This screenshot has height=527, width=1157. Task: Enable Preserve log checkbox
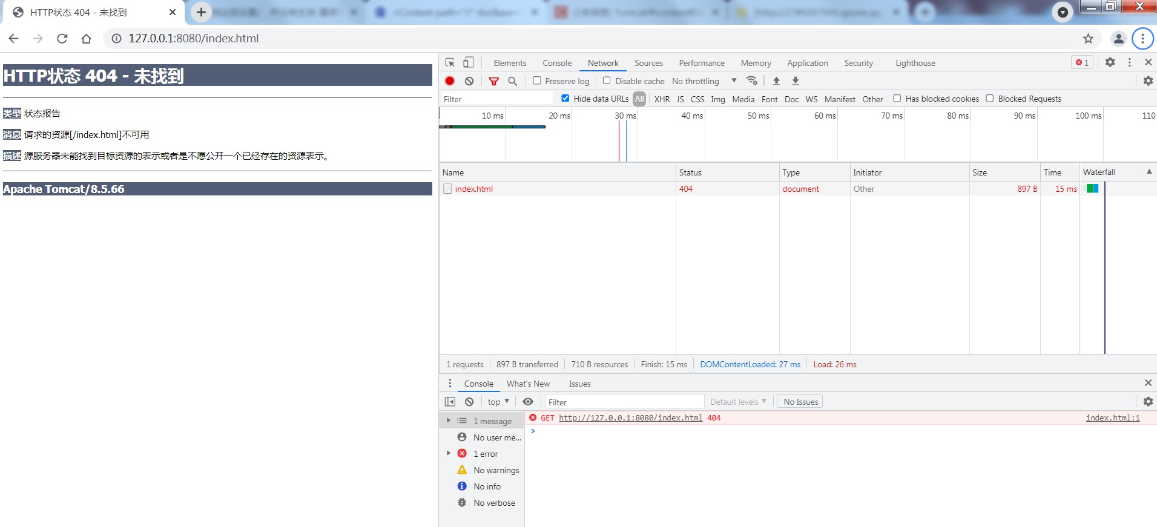click(536, 80)
